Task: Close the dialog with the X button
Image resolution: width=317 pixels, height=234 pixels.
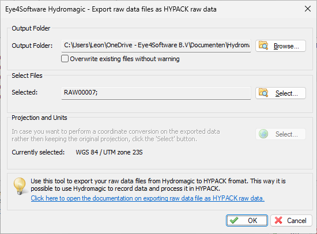Action: pos(308,9)
